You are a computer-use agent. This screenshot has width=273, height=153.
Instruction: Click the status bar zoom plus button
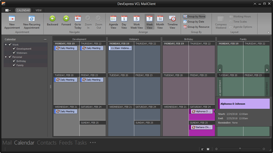(264, 149)
